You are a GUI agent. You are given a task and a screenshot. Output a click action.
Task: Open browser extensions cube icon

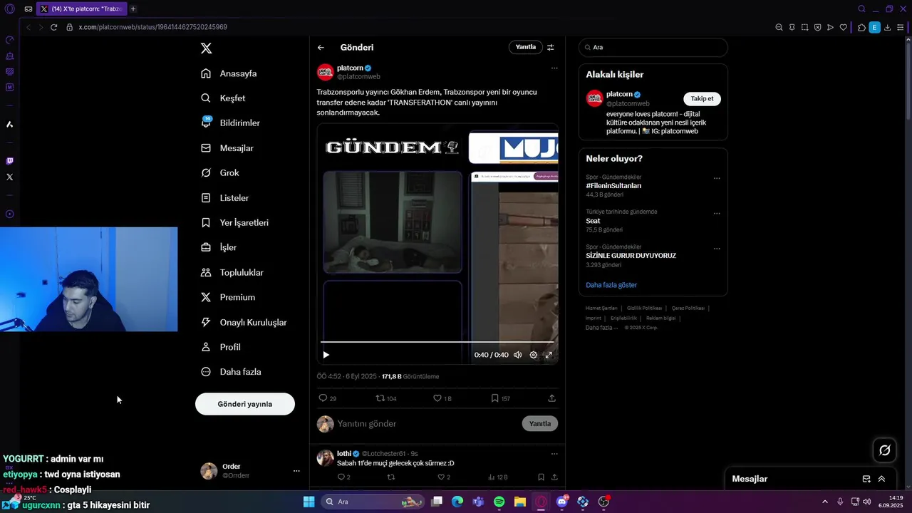[x=861, y=27]
